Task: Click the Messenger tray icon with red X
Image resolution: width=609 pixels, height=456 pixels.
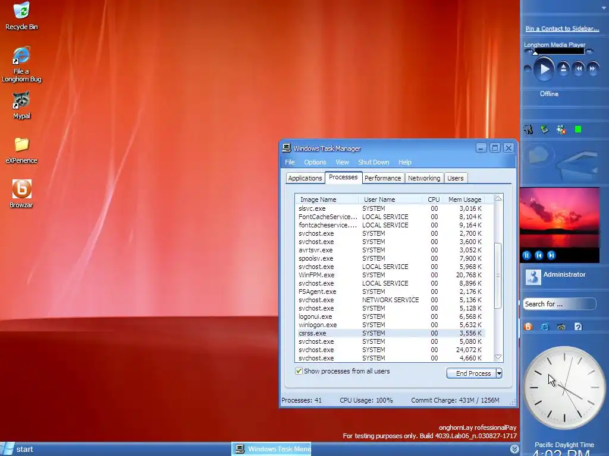Action: (561, 129)
